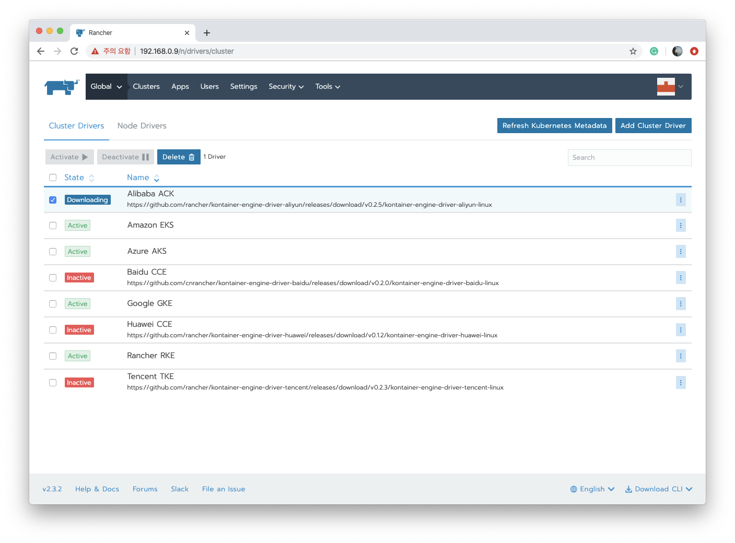This screenshot has width=735, height=543.
Task: Expand the Tools menu
Action: click(328, 87)
